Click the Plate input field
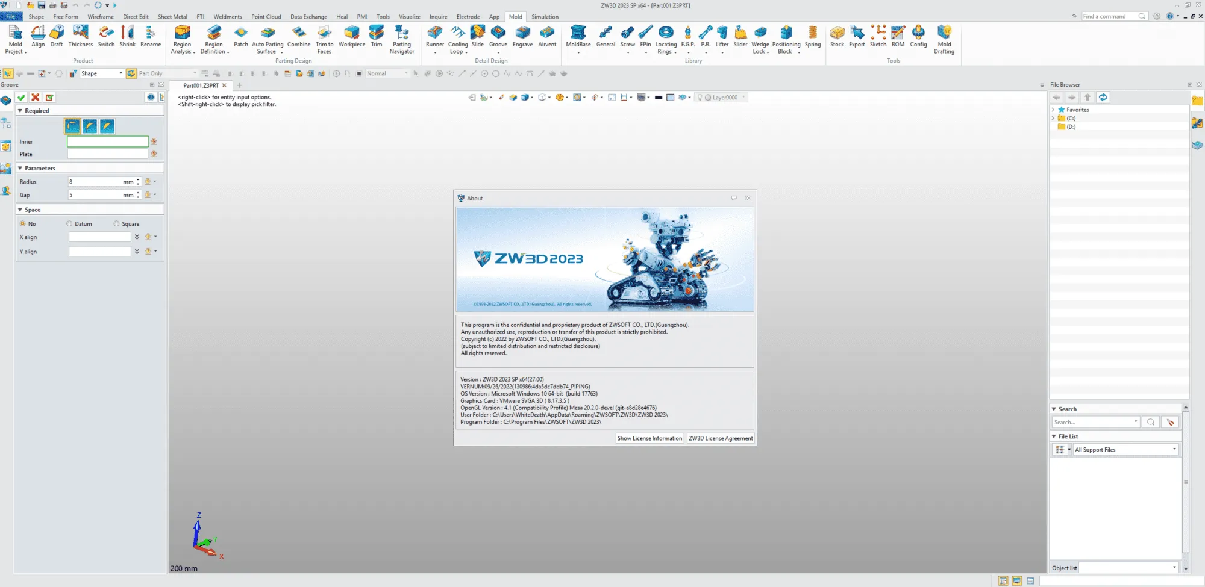Viewport: 1205px width, 587px height. [x=107, y=154]
